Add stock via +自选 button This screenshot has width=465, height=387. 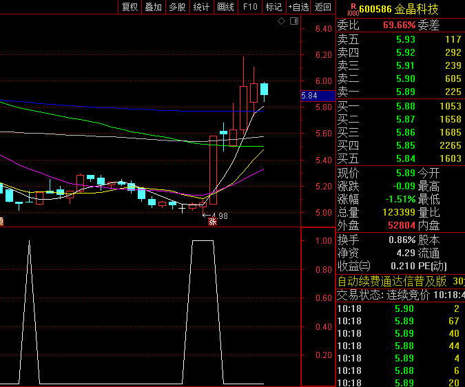(298, 7)
